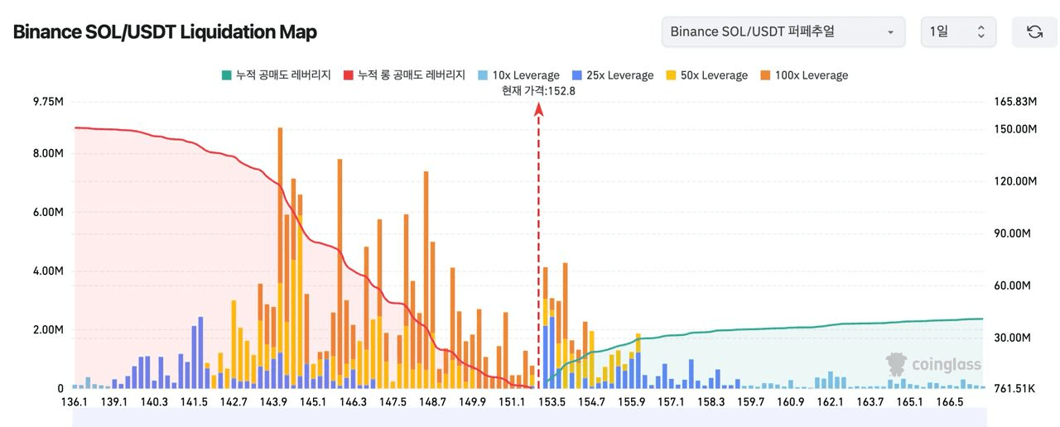The image size is (1060, 427).
Task: Click the 150.00M right axis label
Action: click(1015, 129)
